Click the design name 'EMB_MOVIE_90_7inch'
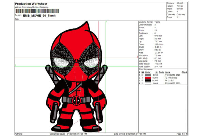 [x=39, y=16]
